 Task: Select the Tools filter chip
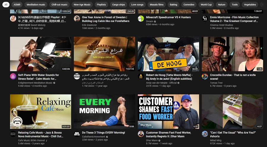pyautogui.click(x=235, y=5)
